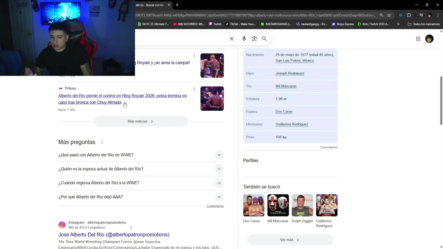
Task: Click Dos Caras parents link
Action: [x=284, y=111]
